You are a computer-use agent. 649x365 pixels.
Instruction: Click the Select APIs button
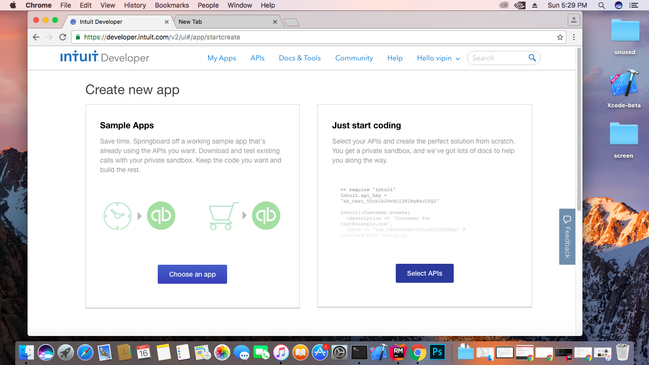pyautogui.click(x=425, y=273)
